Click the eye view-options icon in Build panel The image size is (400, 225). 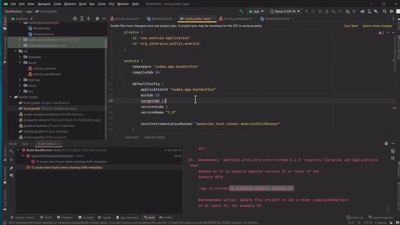11,175
